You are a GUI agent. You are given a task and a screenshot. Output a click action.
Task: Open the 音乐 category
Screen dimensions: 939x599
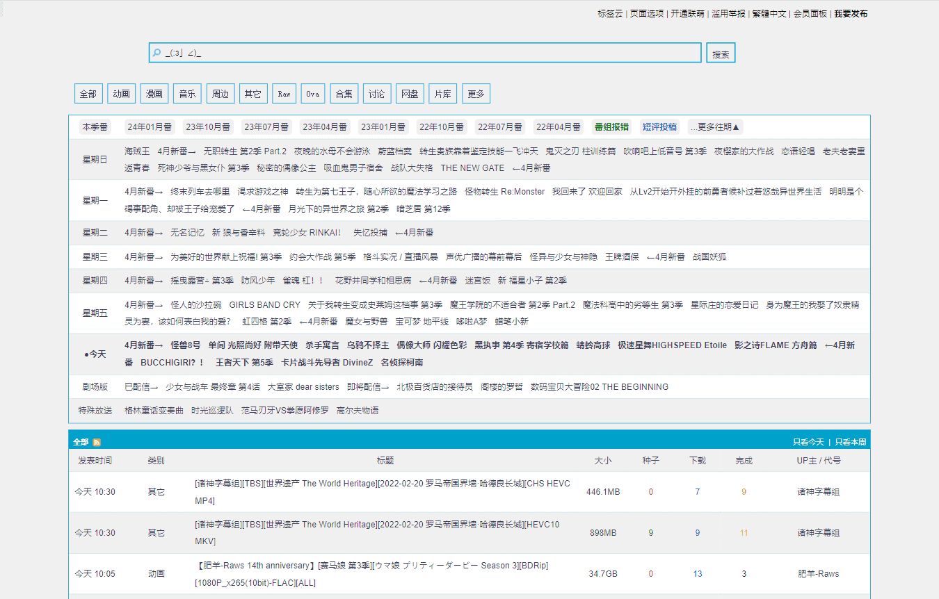187,94
